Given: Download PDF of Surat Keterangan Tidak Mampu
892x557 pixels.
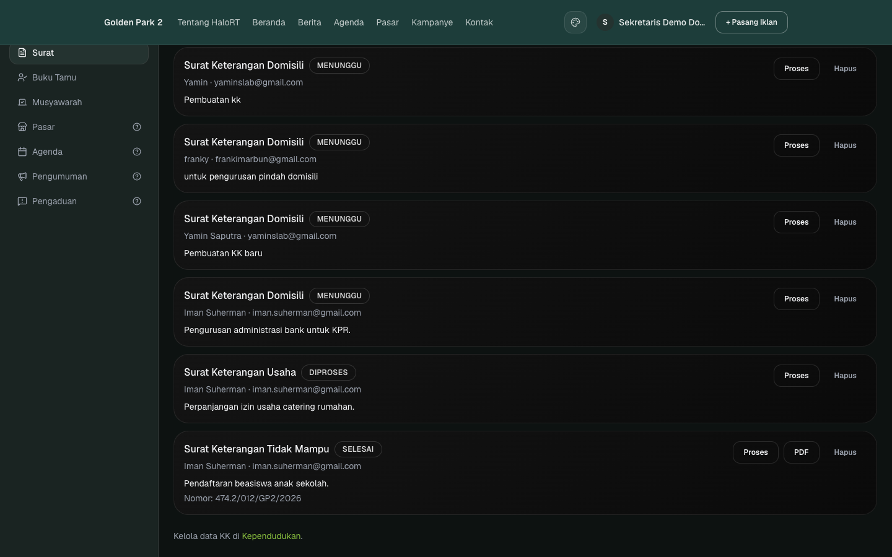Looking at the screenshot, I should click(x=802, y=452).
